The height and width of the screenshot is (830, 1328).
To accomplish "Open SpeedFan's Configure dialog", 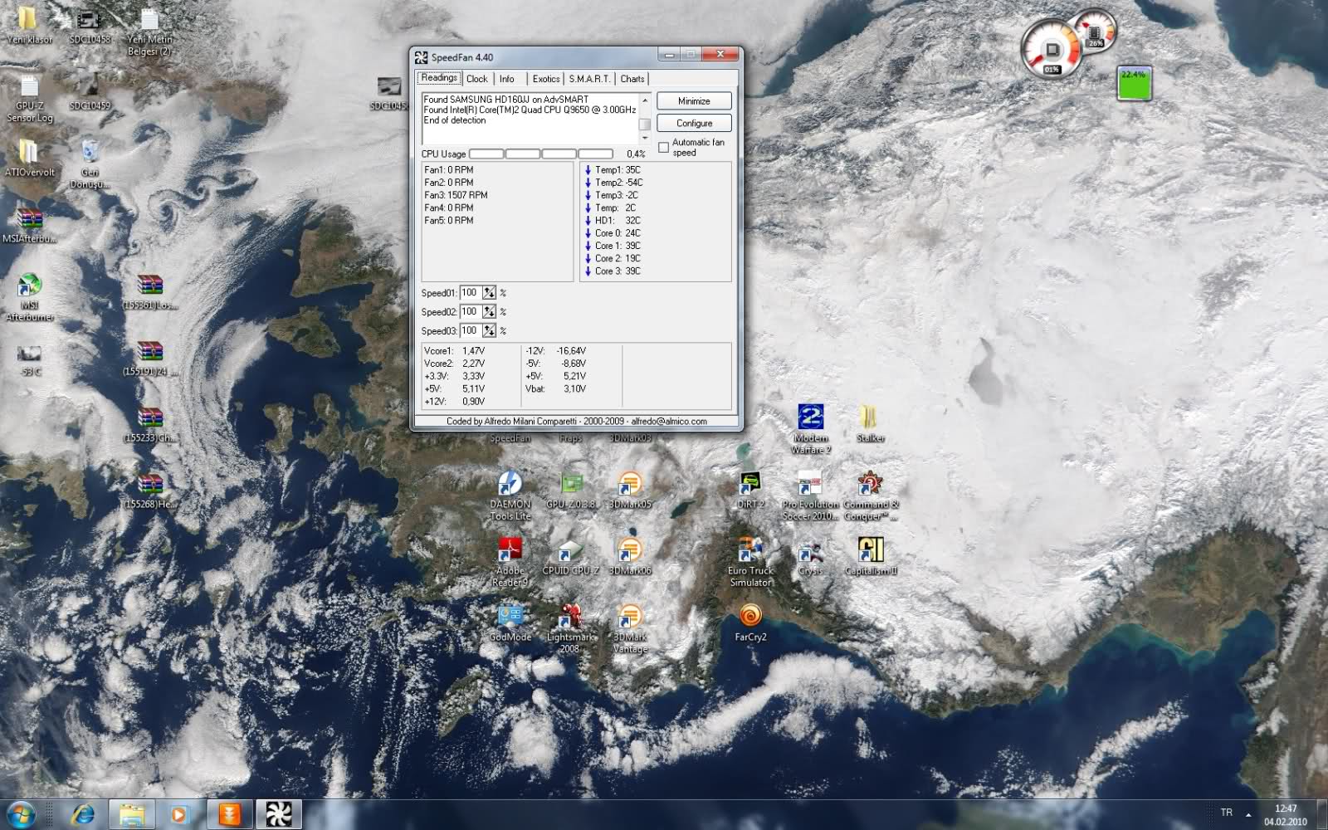I will [x=694, y=123].
